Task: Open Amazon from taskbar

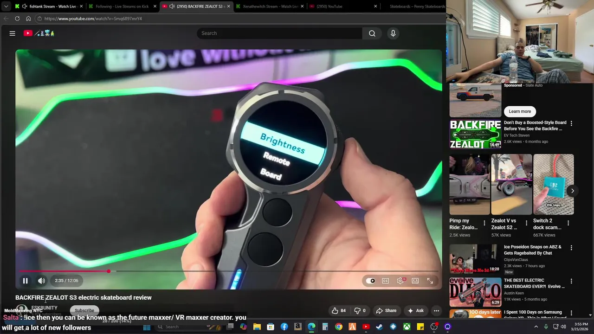Action: [x=298, y=327]
